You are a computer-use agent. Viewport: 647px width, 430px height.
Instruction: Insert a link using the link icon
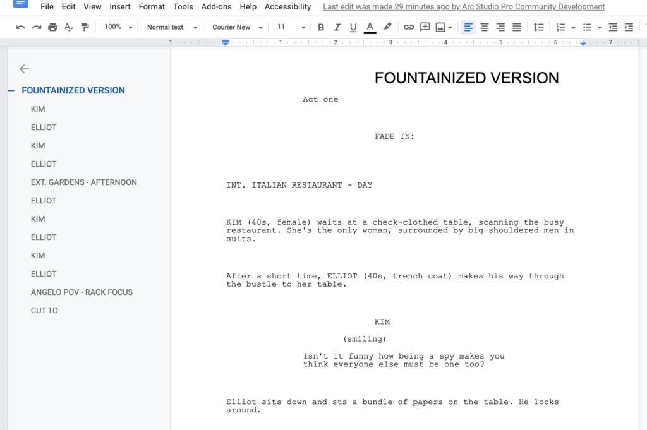tap(409, 27)
